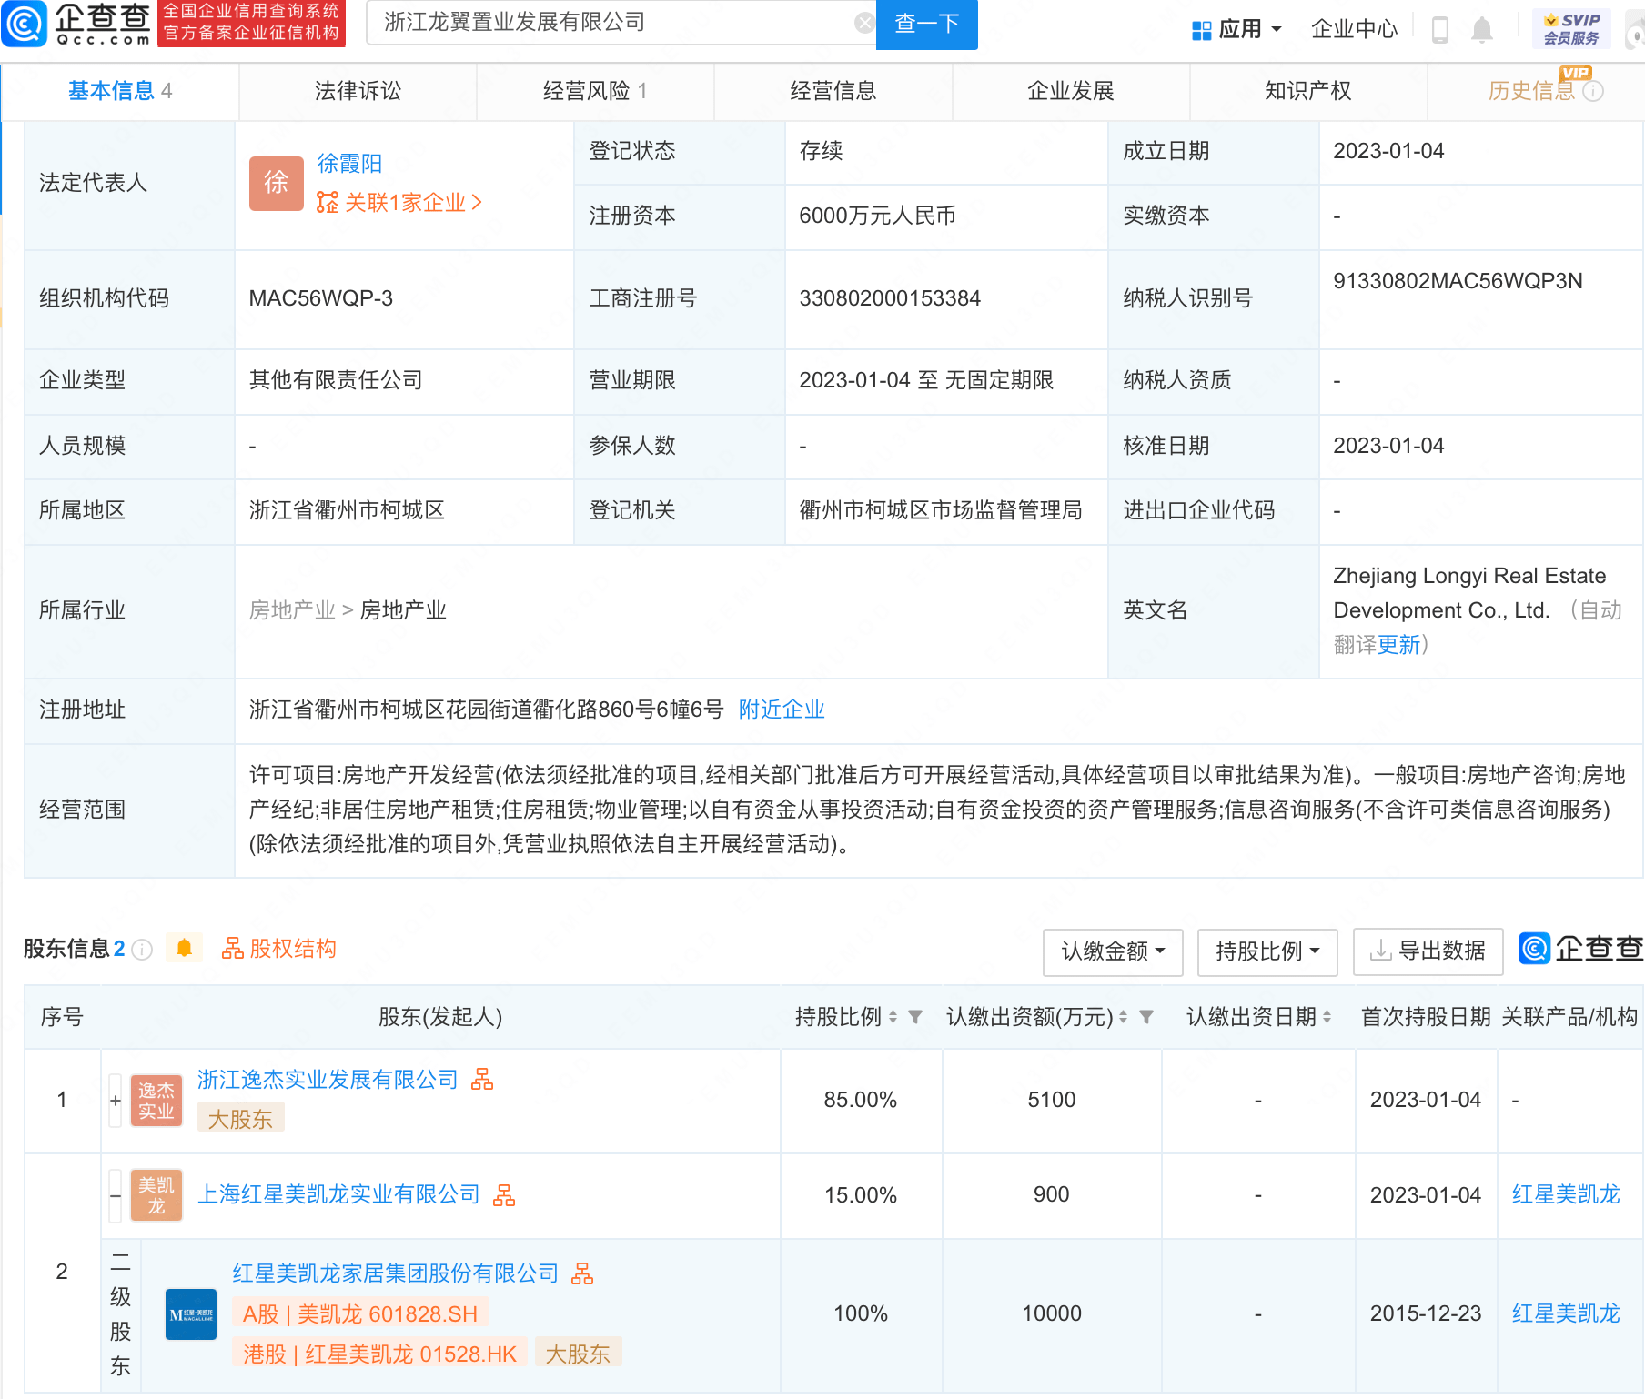Sort by 持股比例 column arrows

pyautogui.click(x=893, y=1017)
